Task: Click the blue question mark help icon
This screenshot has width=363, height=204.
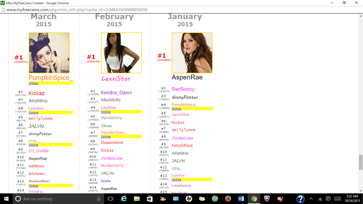Action: click(x=301, y=199)
